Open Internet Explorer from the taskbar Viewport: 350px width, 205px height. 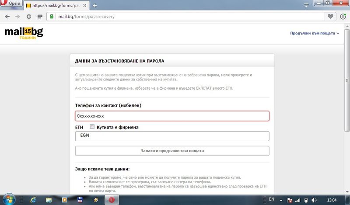tap(33, 199)
